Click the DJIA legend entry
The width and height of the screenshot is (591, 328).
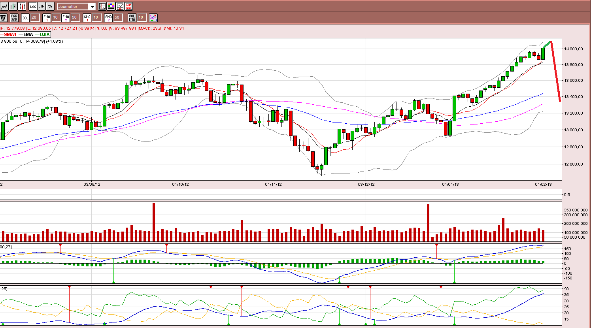click(43, 34)
